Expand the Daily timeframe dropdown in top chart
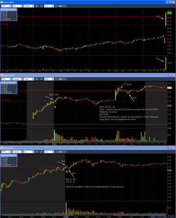 17,6
